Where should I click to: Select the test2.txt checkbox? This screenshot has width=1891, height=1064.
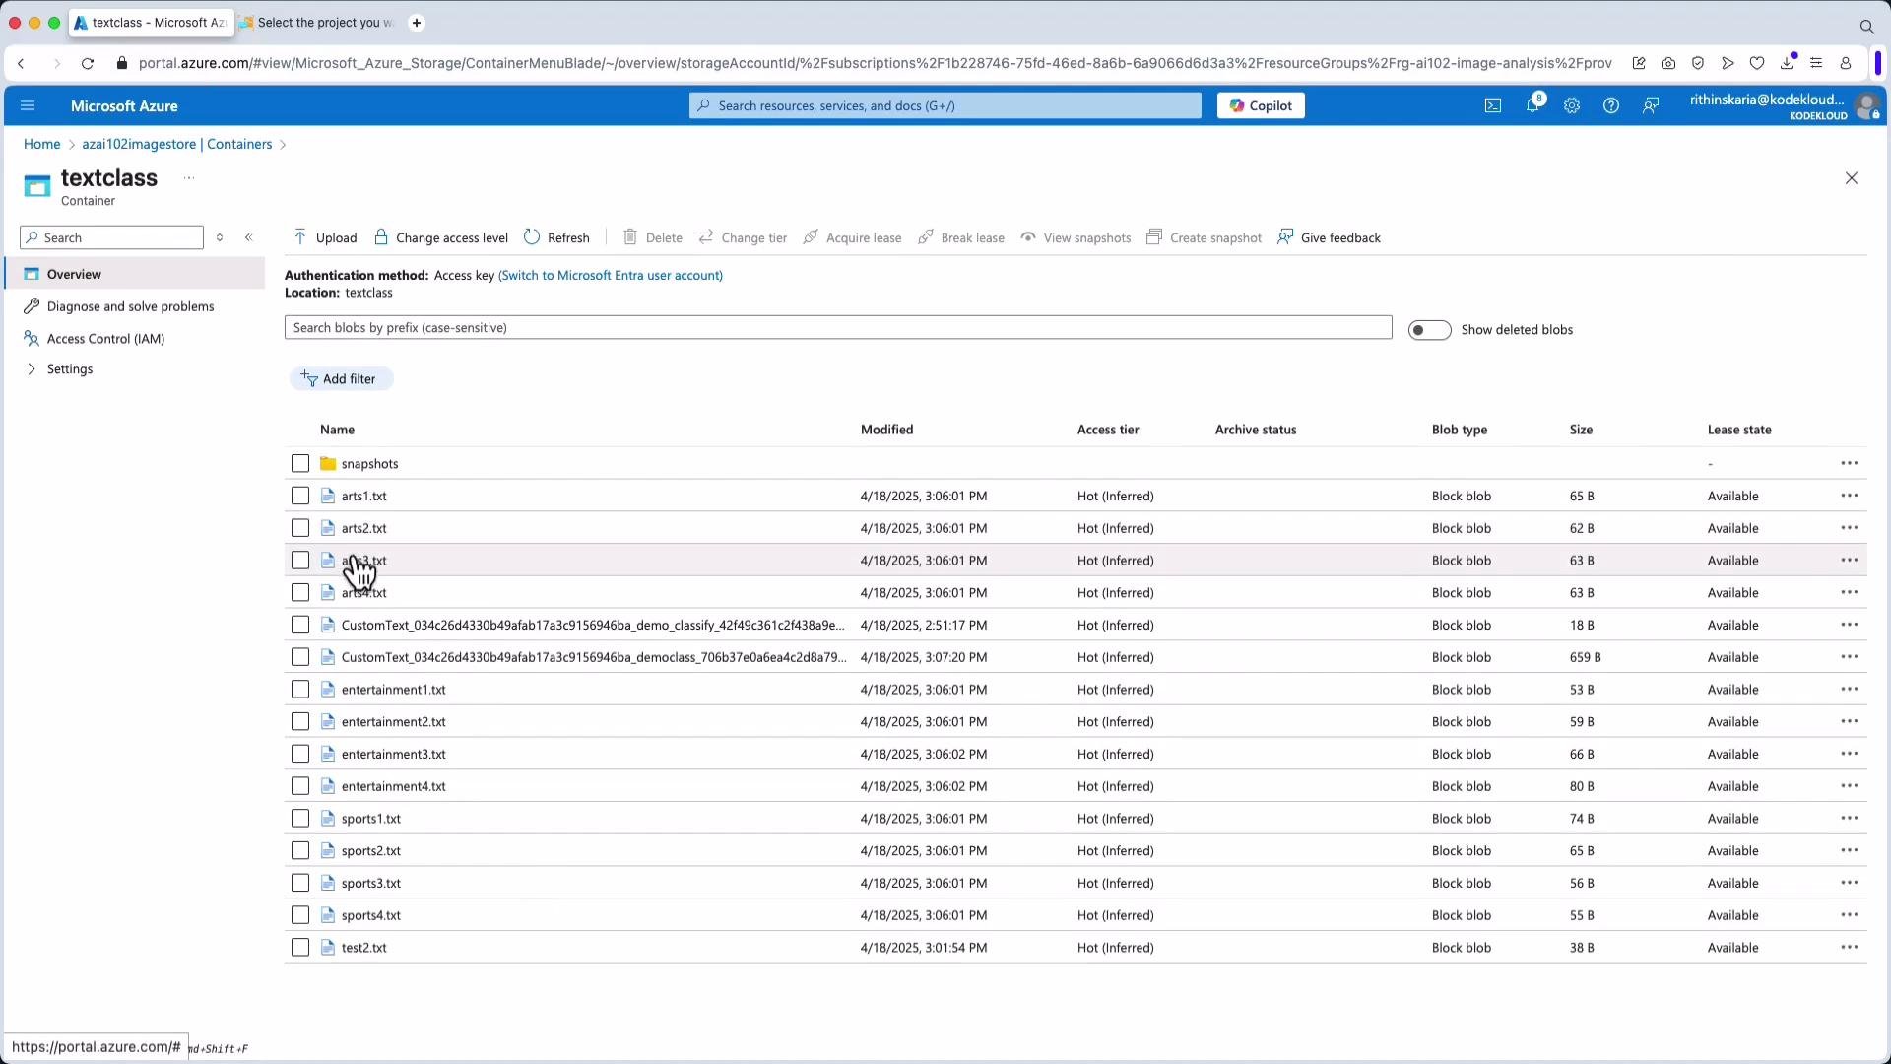tap(300, 948)
